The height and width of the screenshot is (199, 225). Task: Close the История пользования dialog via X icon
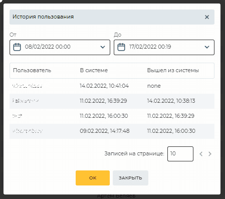point(207,17)
